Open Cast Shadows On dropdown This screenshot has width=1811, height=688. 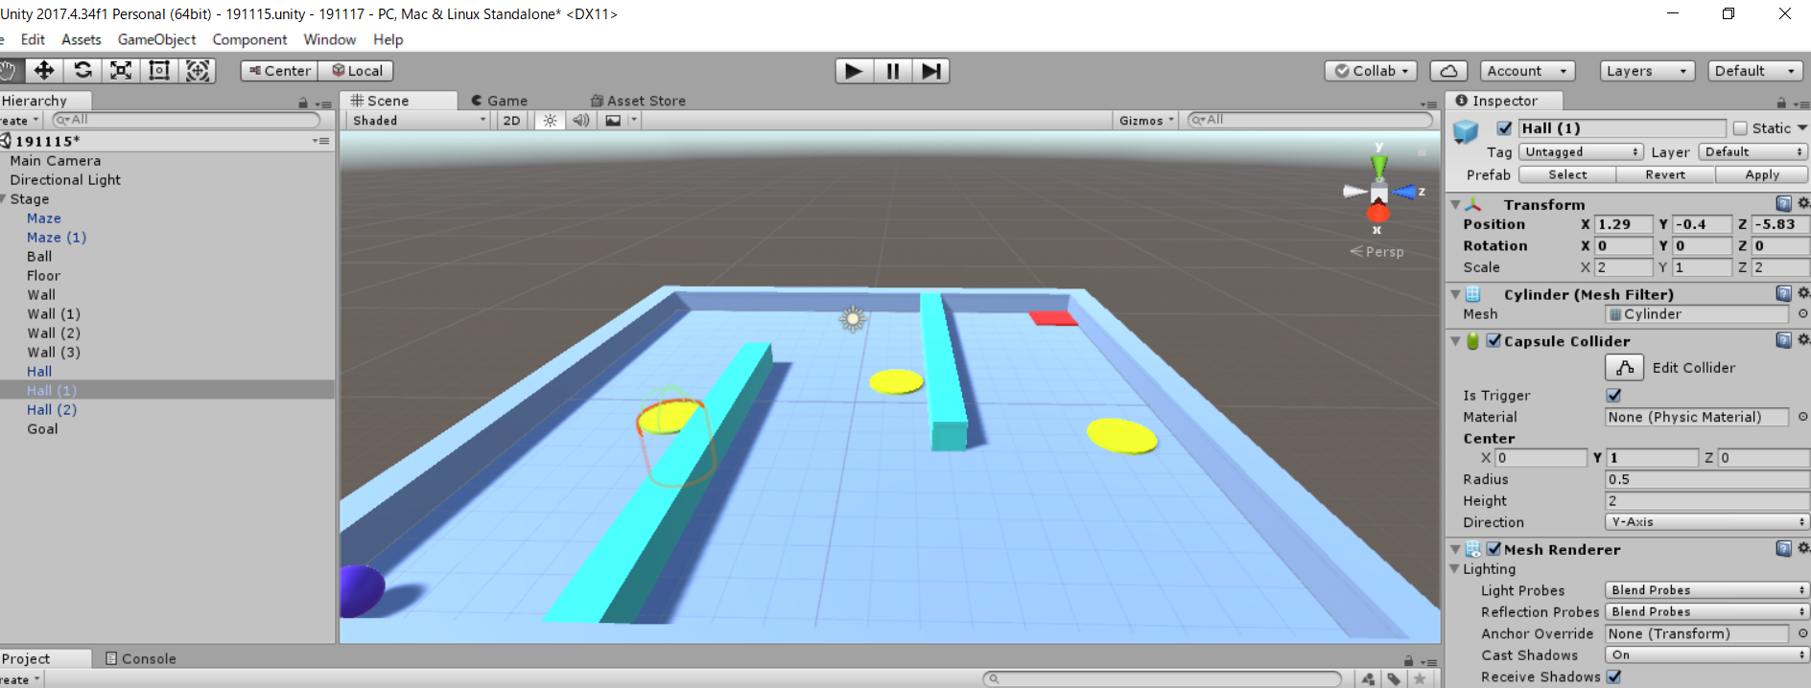pos(1706,655)
